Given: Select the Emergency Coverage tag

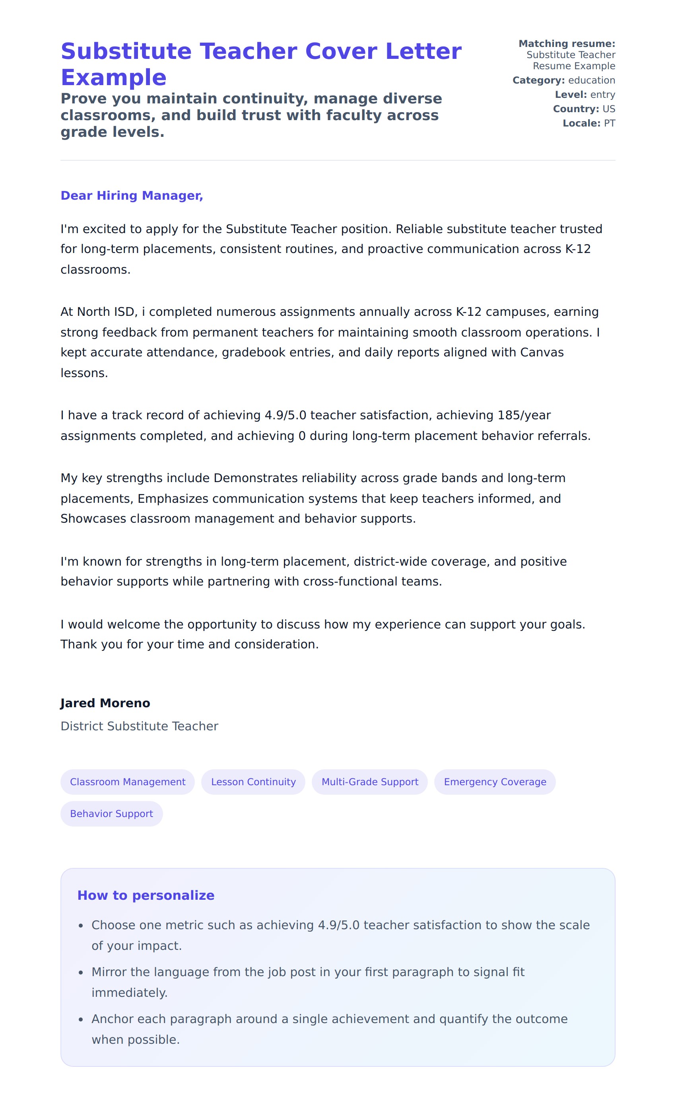Looking at the screenshot, I should [494, 782].
